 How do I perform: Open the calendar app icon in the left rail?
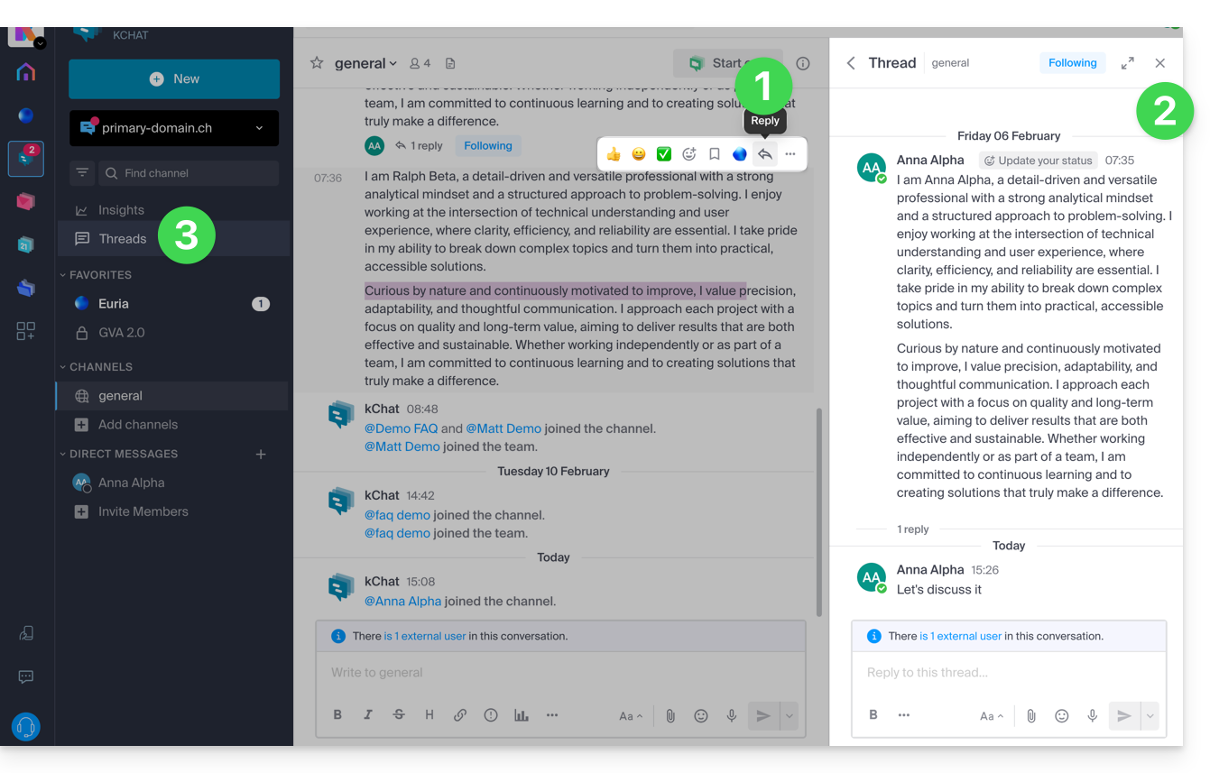coord(26,244)
